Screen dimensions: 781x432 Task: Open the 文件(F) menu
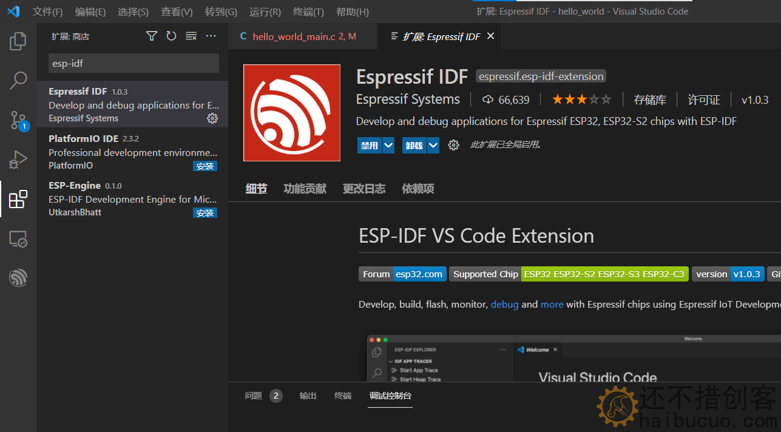(48, 12)
